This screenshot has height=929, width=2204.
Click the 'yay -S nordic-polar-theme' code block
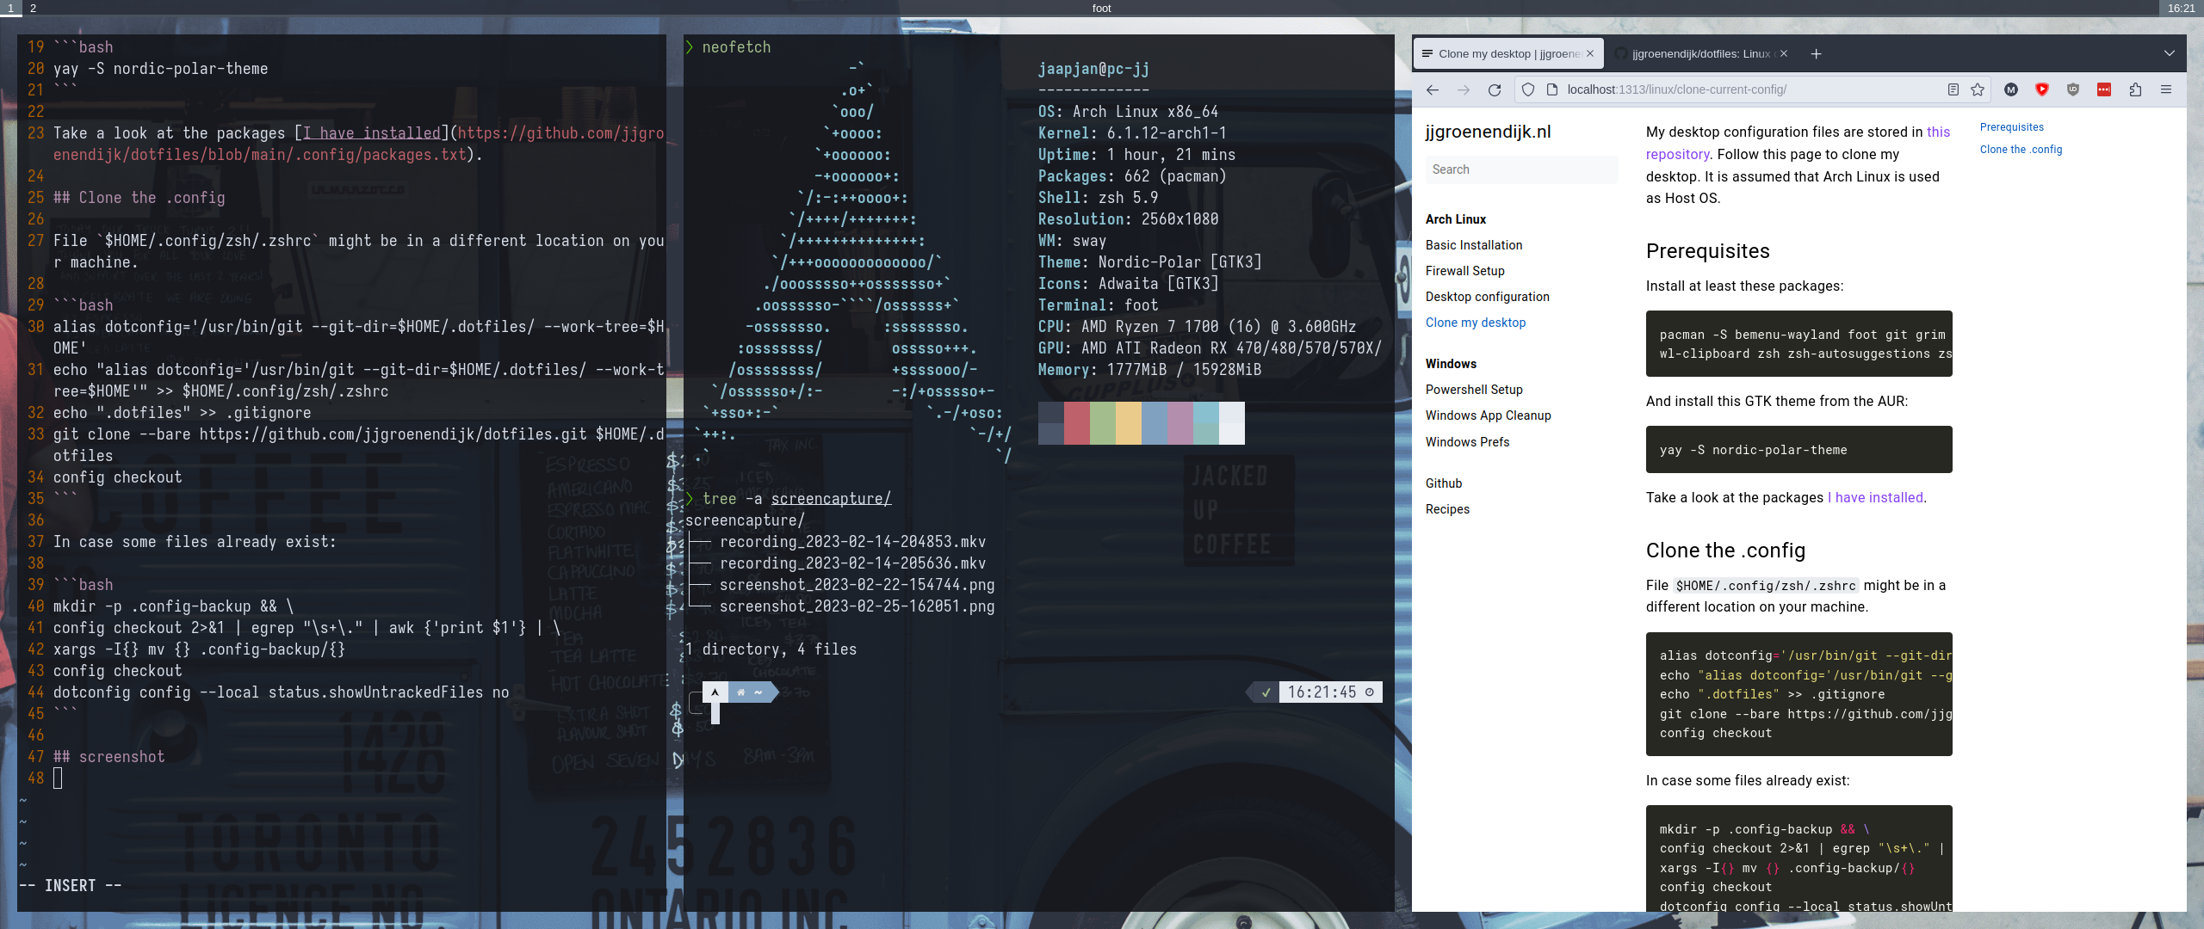click(x=1798, y=449)
